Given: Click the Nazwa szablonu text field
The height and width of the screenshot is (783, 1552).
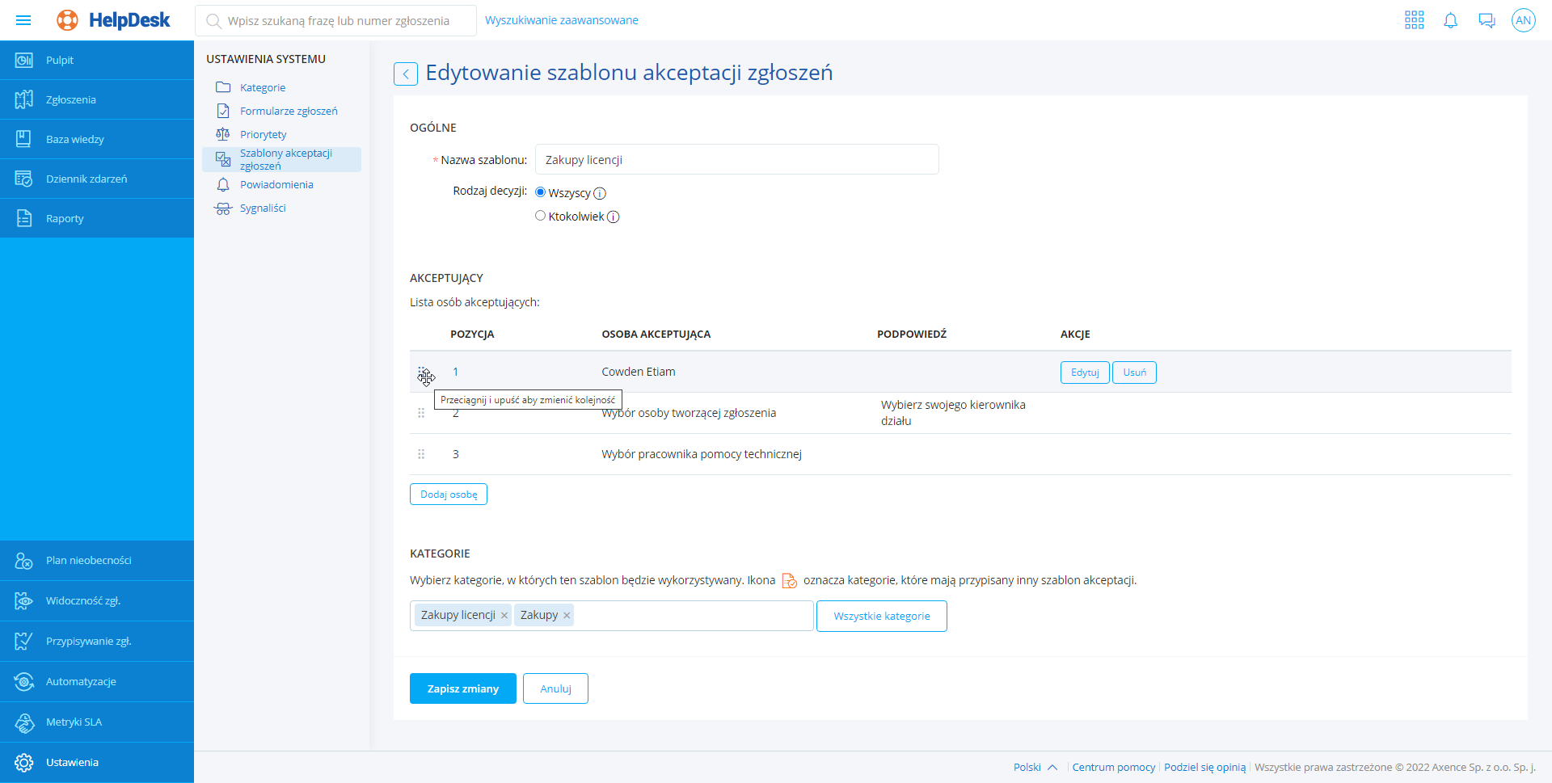Looking at the screenshot, I should pyautogui.click(x=736, y=160).
